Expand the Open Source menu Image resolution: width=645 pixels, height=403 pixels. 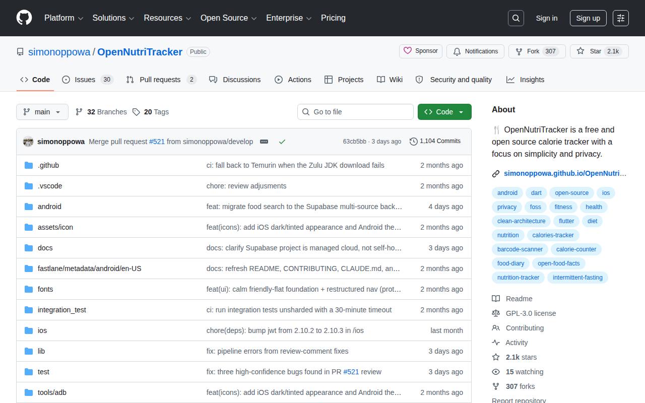[x=229, y=18]
